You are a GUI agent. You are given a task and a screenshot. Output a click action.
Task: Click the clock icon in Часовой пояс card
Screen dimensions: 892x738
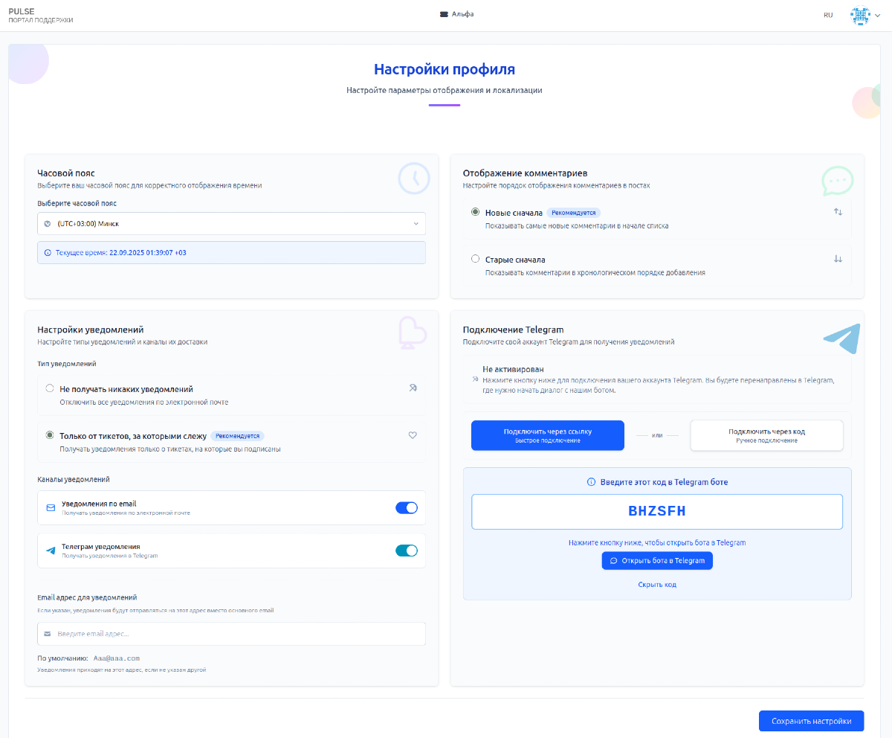pyautogui.click(x=413, y=179)
